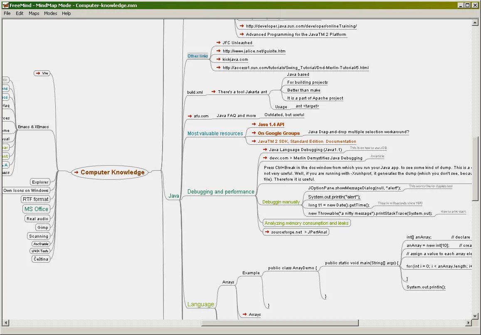Click red arrow before On Google Groups

(254, 133)
